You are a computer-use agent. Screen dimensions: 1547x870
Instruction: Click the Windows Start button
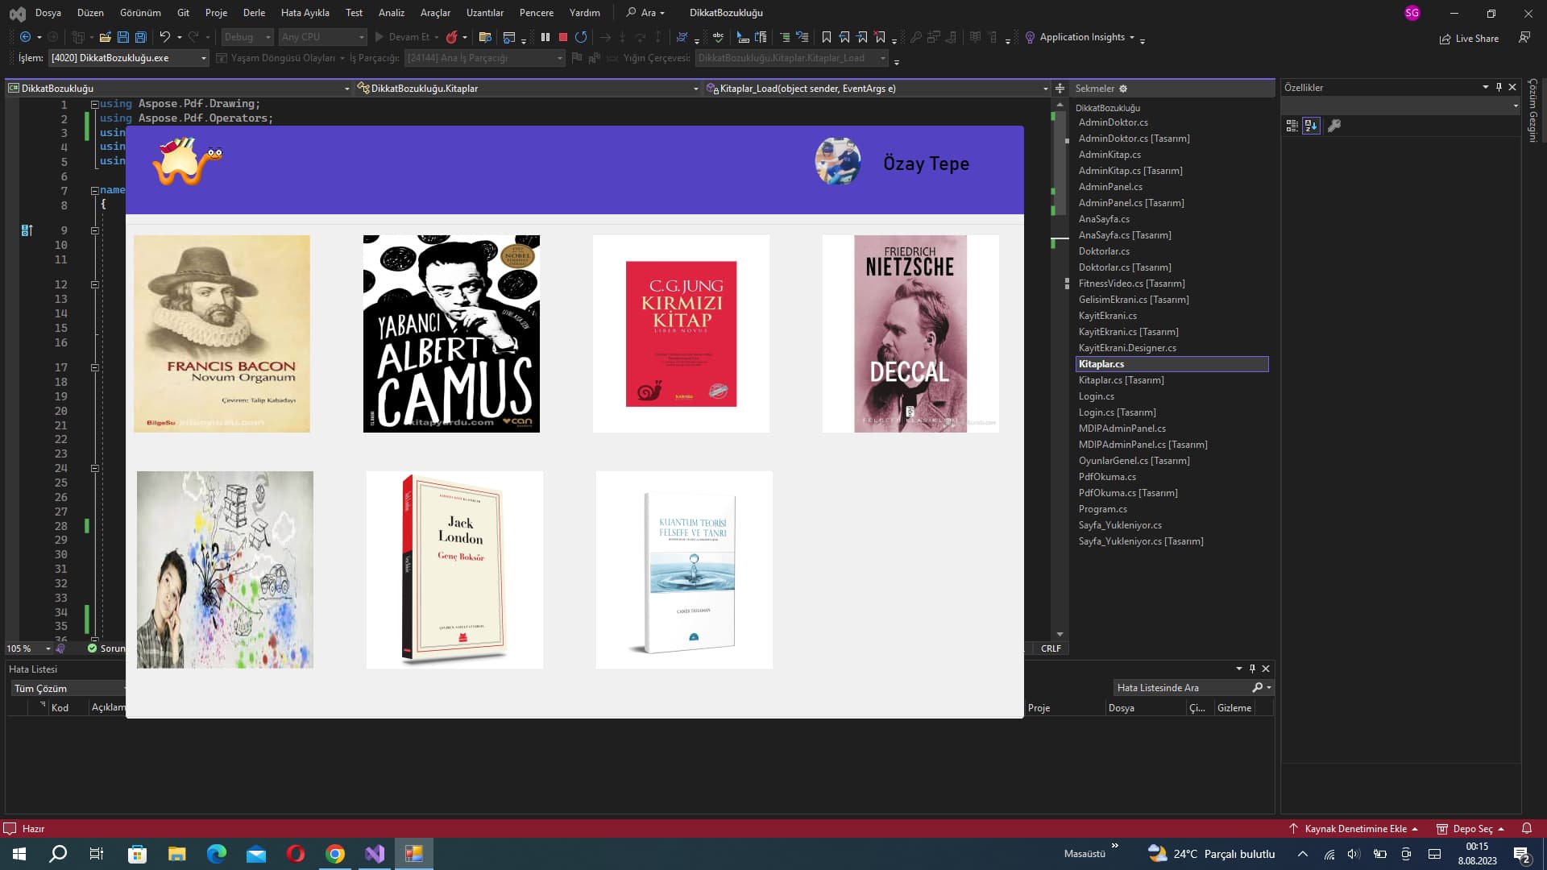[x=19, y=854]
